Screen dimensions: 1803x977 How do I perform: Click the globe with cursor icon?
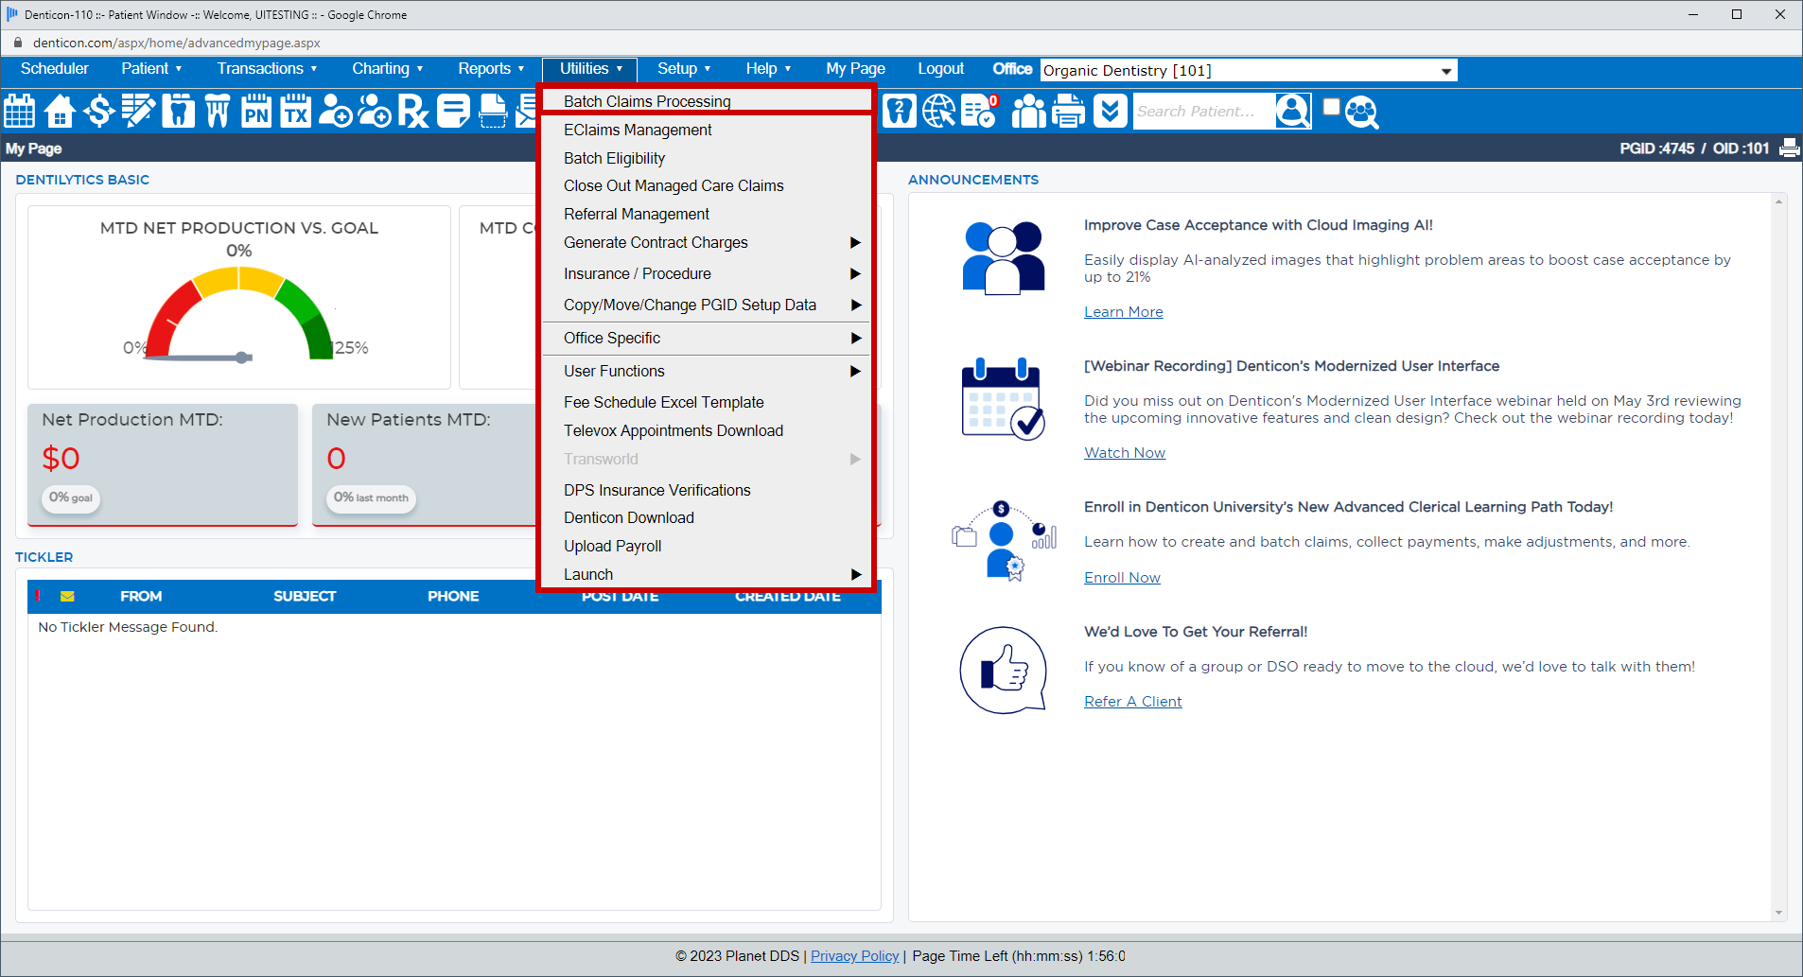click(x=939, y=112)
